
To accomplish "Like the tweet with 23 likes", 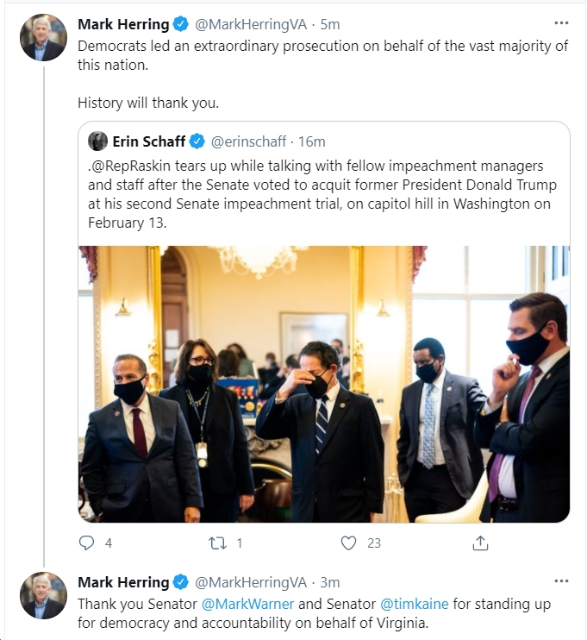I will pyautogui.click(x=348, y=543).
